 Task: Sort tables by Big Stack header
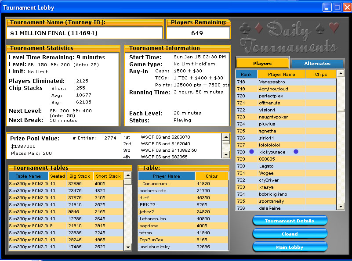pos(80,176)
